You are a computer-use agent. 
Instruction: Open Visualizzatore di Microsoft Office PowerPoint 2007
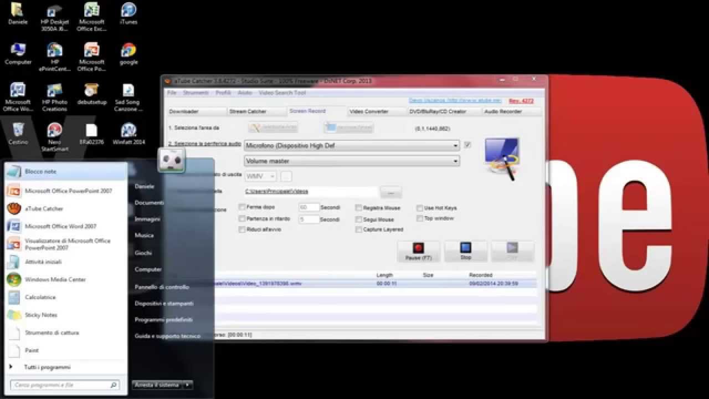click(x=66, y=244)
